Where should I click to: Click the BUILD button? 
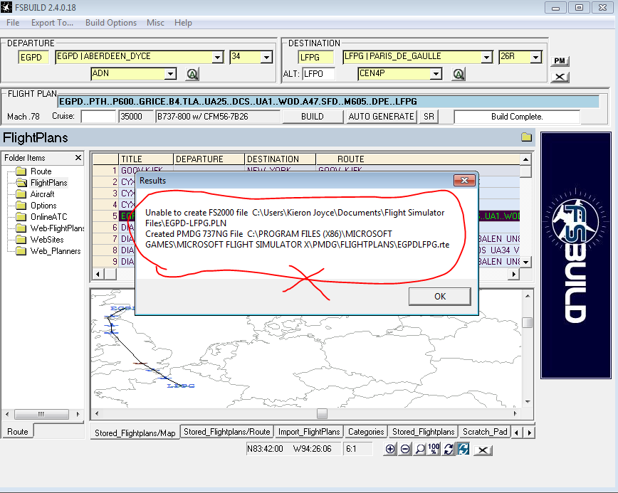pyautogui.click(x=313, y=117)
